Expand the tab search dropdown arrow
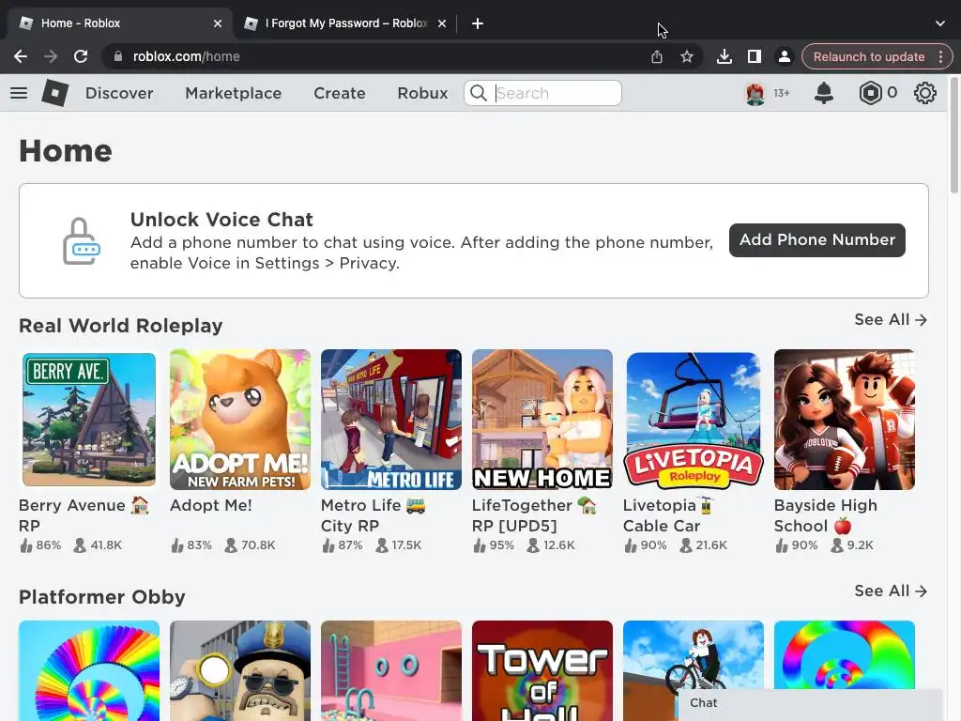961x721 pixels. (940, 23)
